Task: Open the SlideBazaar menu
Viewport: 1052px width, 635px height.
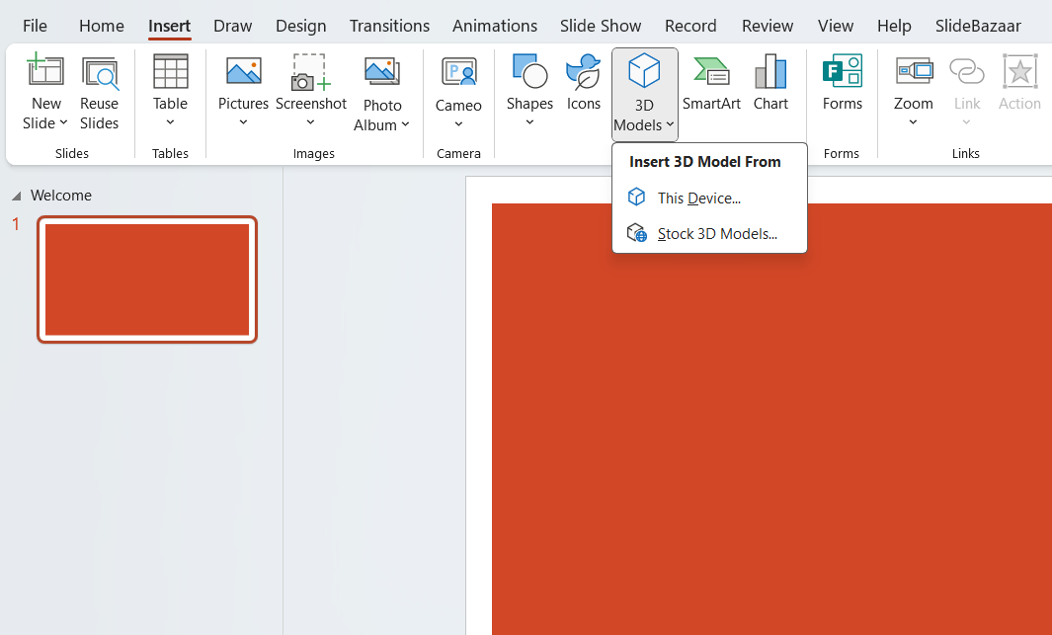Action: (x=978, y=26)
